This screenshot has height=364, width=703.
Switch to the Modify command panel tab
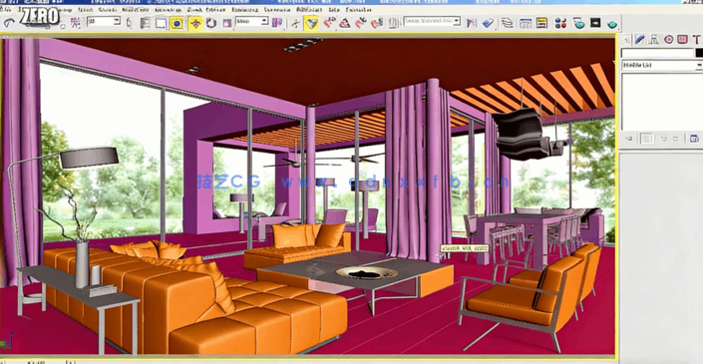(x=640, y=40)
